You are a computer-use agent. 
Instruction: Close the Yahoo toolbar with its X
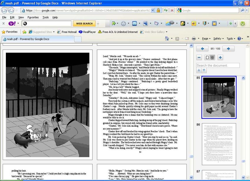4,24
